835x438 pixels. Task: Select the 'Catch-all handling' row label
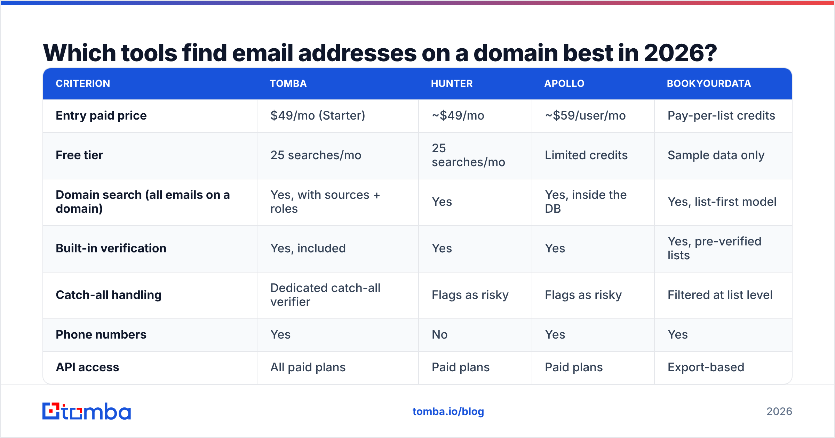click(x=109, y=295)
